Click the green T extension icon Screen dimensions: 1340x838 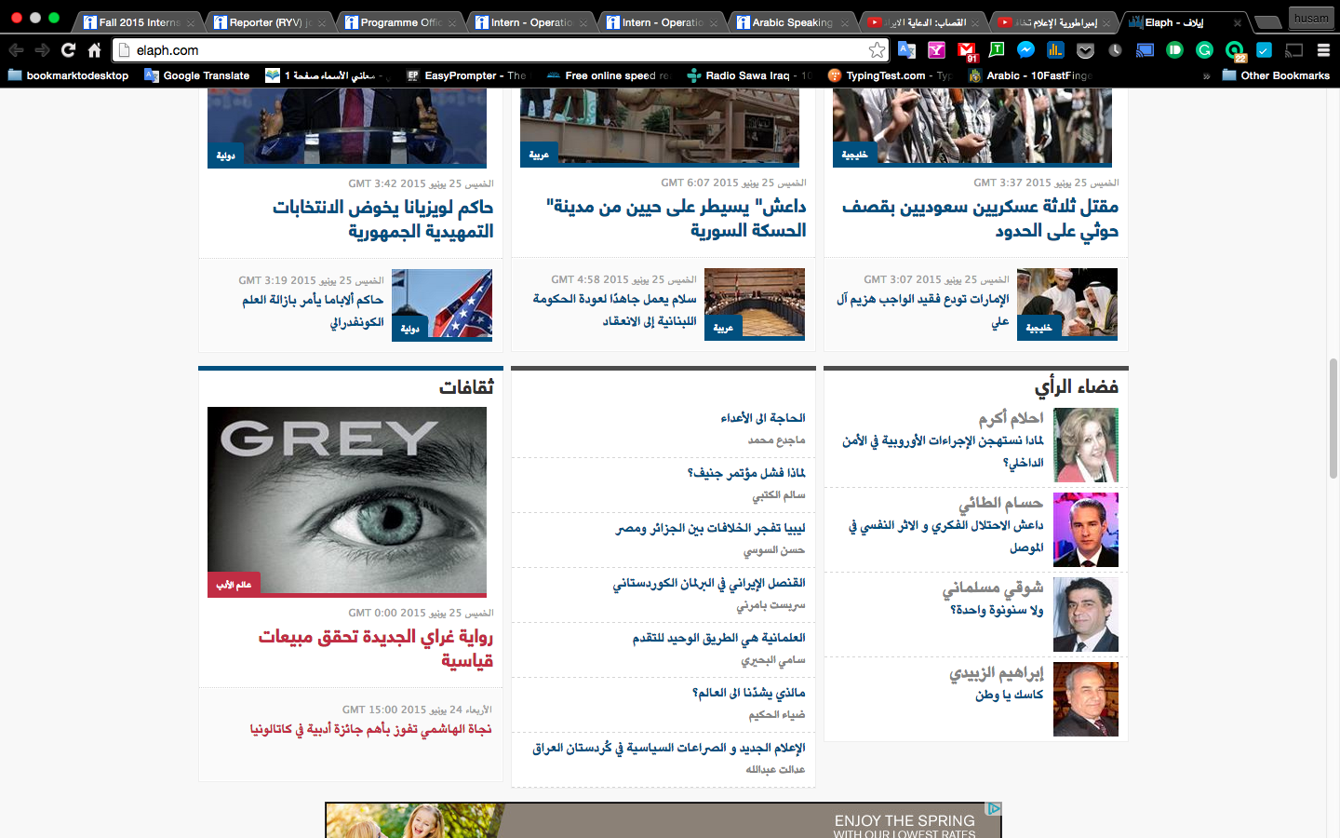coord(997,49)
